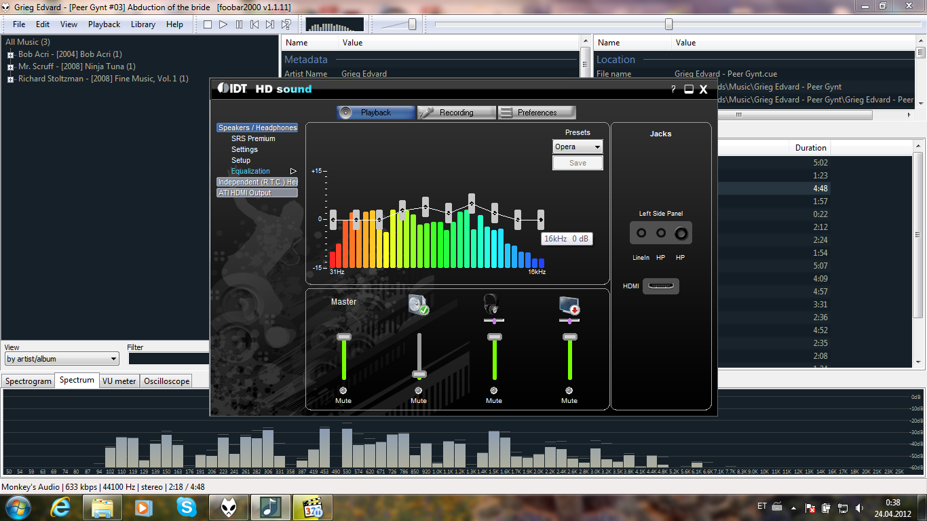927x521 pixels.
Task: Skip to next track in foobar2000
Action: coord(270,24)
